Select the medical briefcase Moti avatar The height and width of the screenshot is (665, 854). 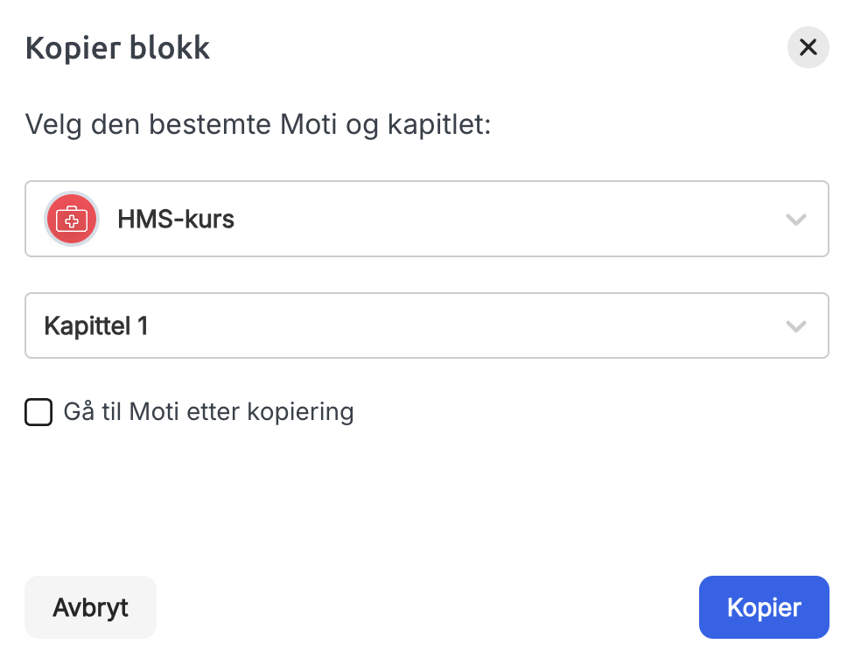[72, 219]
